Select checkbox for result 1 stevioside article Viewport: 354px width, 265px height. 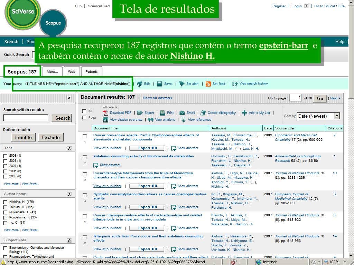point(85,136)
